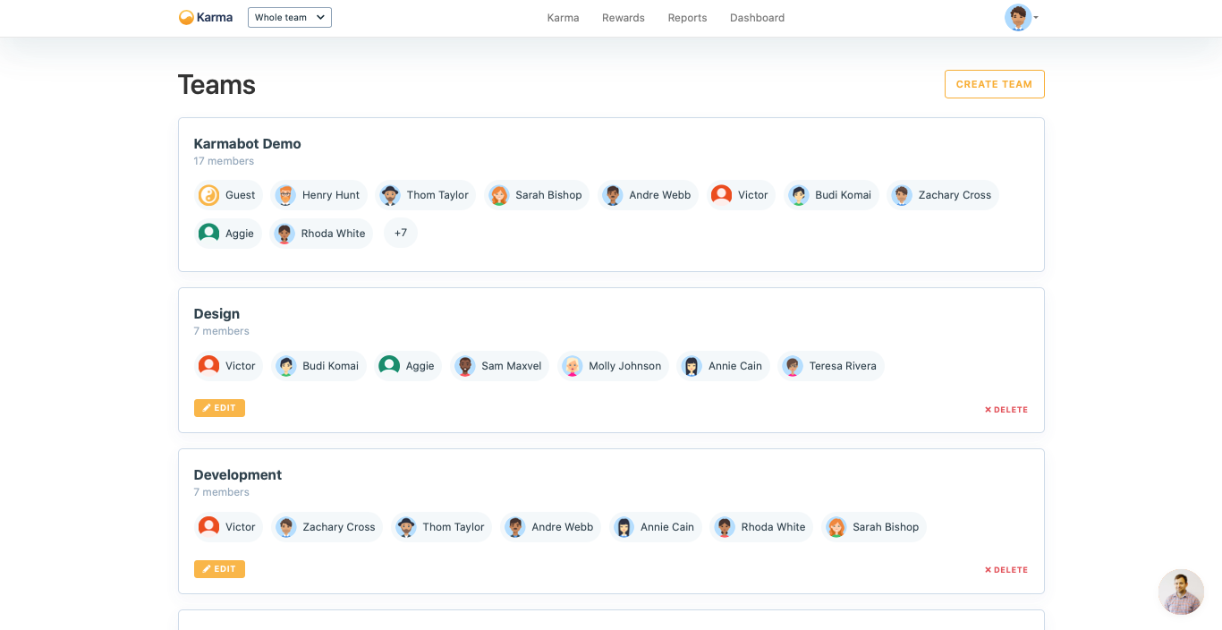
Task: Click Aggie's avatar in Karmabot Demo
Action: [x=208, y=234]
